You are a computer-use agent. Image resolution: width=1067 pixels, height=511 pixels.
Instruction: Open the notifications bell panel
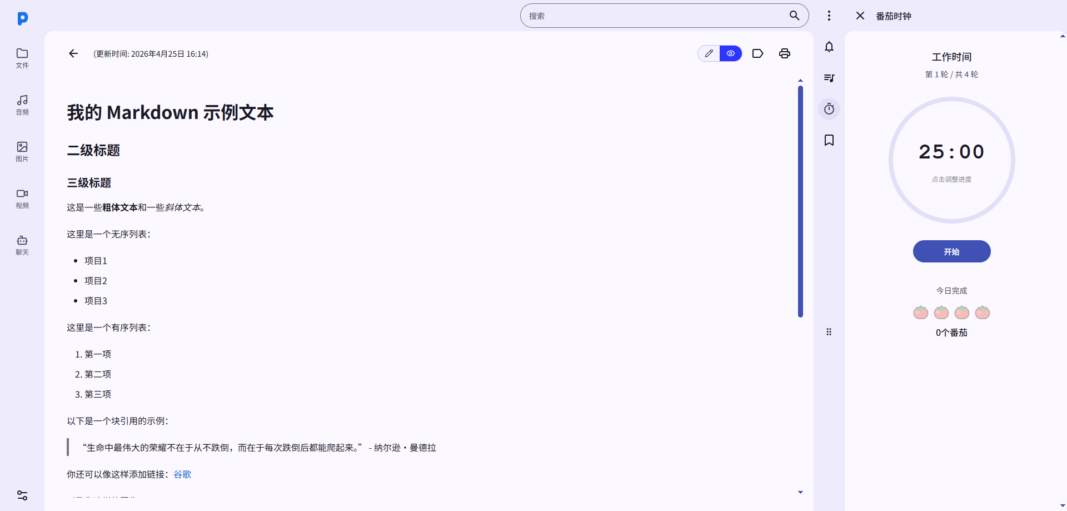click(x=829, y=47)
